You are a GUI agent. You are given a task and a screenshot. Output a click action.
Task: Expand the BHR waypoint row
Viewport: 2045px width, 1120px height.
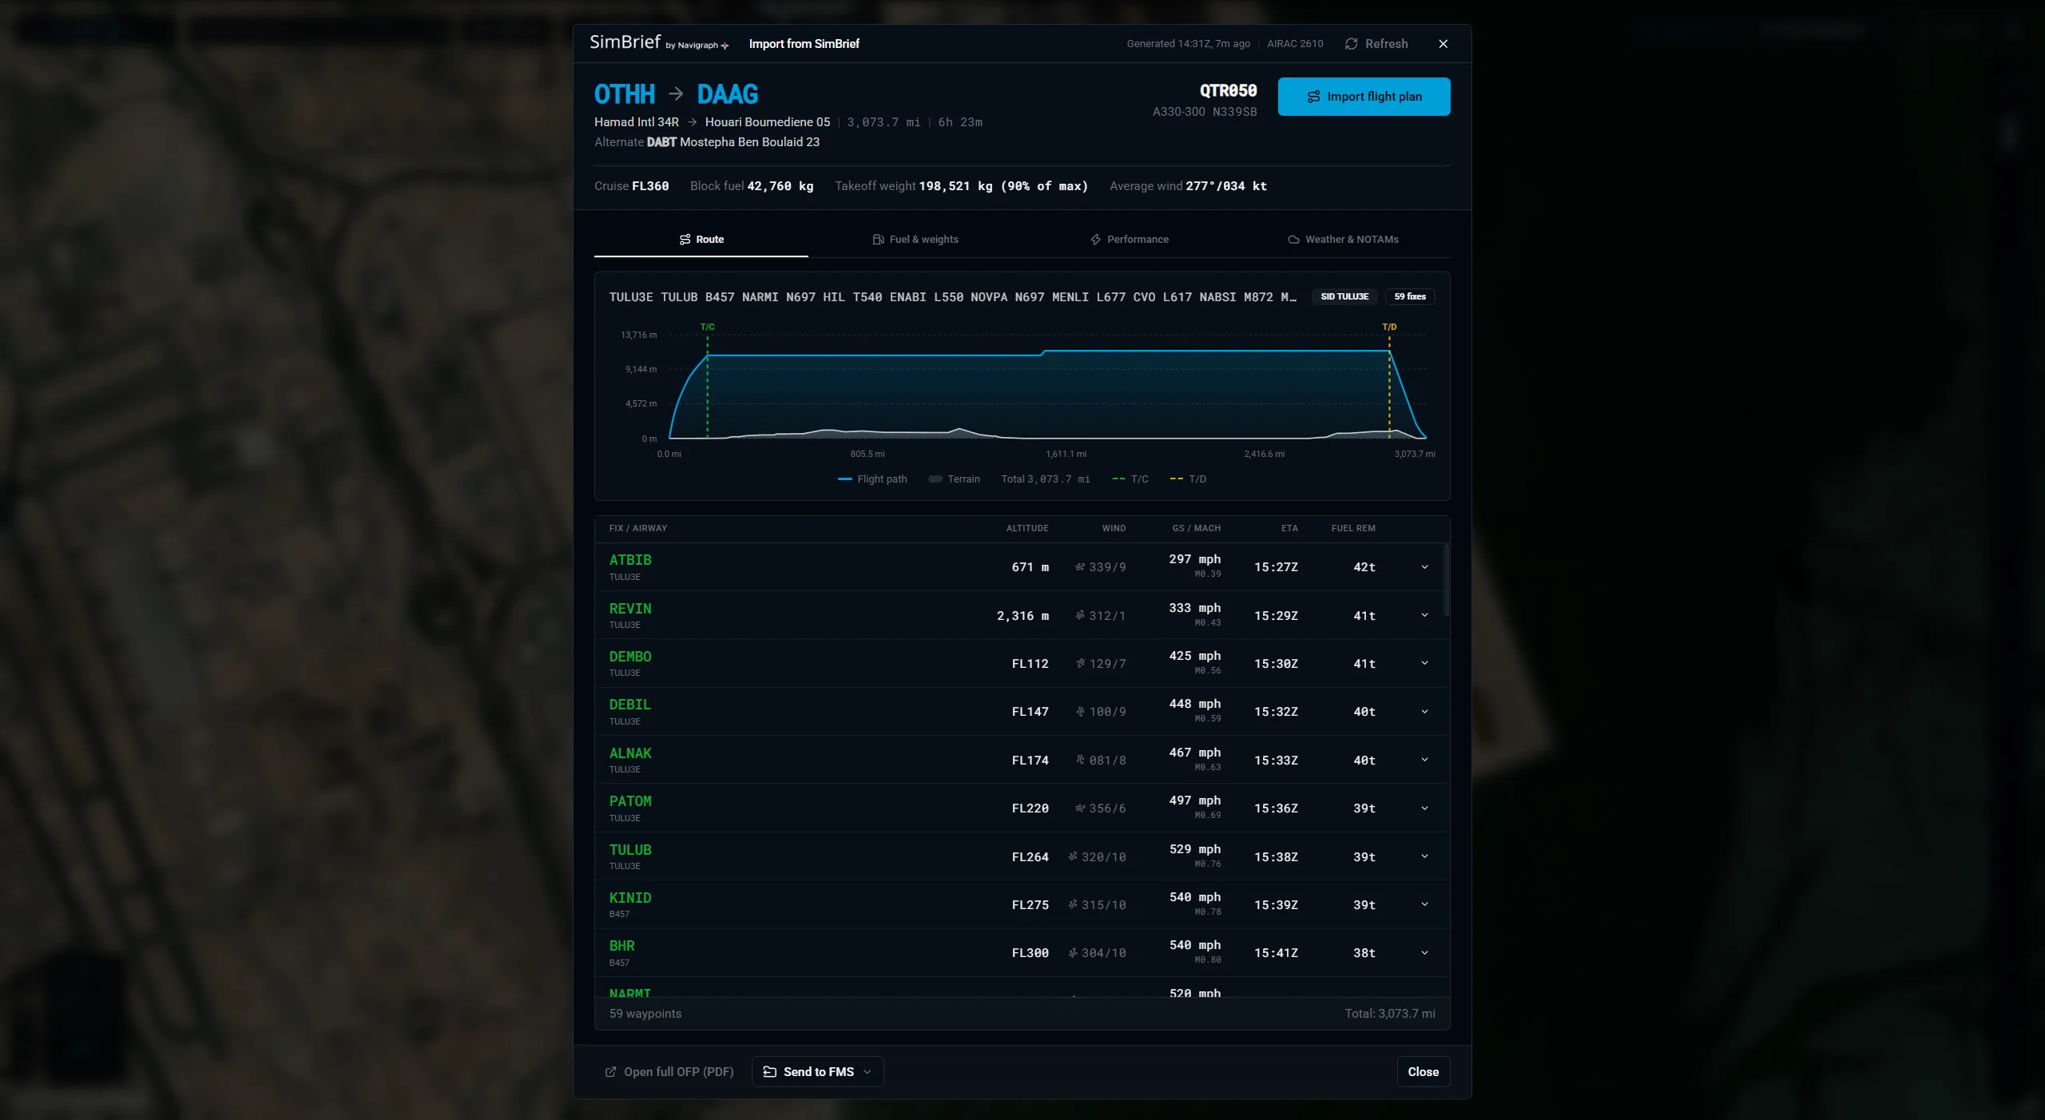[1424, 953]
